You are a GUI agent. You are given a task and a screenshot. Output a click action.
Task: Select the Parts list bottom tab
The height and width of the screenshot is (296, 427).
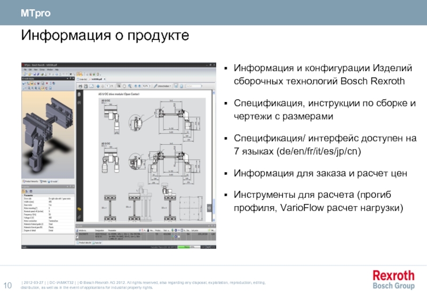click(x=97, y=243)
